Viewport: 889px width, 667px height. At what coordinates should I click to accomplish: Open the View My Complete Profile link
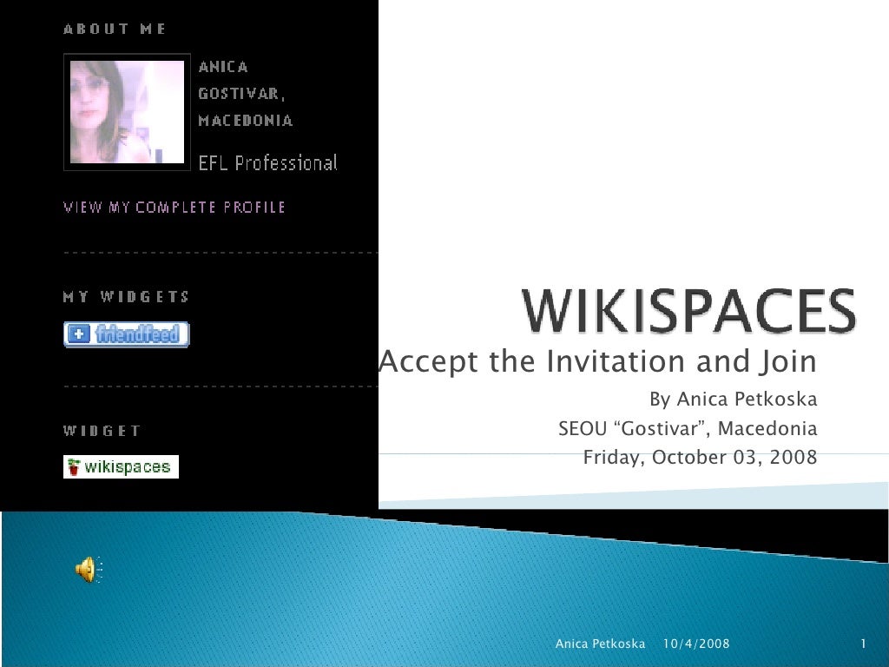pyautogui.click(x=174, y=207)
